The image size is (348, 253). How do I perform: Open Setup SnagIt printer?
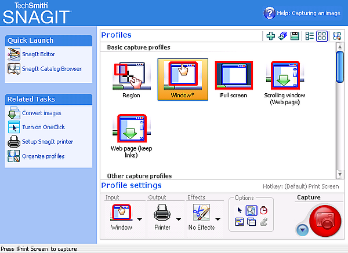(x=41, y=142)
